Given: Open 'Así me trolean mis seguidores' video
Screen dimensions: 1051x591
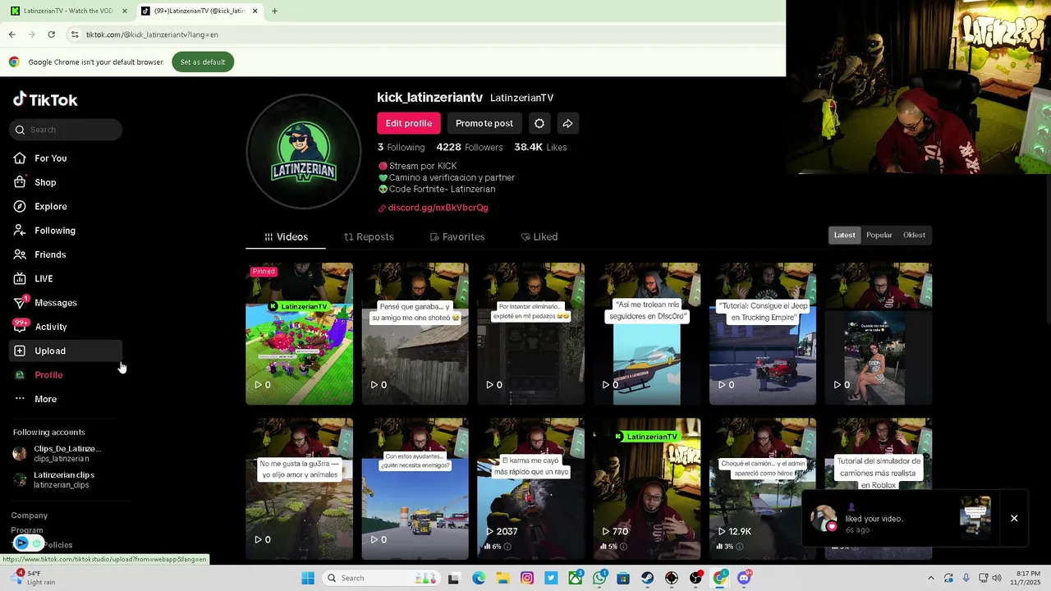Looking at the screenshot, I should point(646,333).
